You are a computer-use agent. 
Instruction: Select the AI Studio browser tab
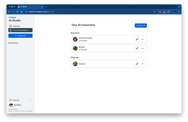pos(31,7)
